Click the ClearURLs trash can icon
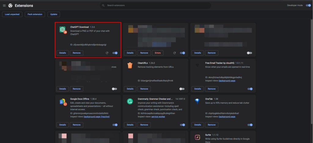Image resolution: width=313 pixels, height=143 pixels. click(130, 65)
